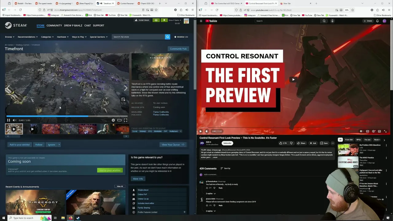Use YouTube voice search microphone
The height and width of the screenshot is (221, 393).
(x=332, y=21)
